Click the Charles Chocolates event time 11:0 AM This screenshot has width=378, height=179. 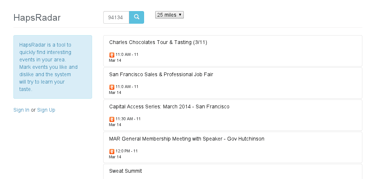click(127, 54)
